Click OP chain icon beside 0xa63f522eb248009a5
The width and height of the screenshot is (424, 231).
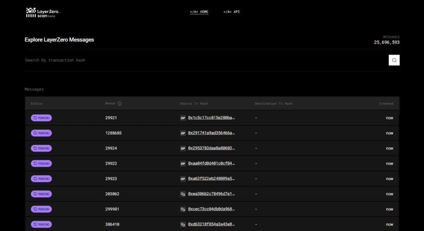(183, 178)
